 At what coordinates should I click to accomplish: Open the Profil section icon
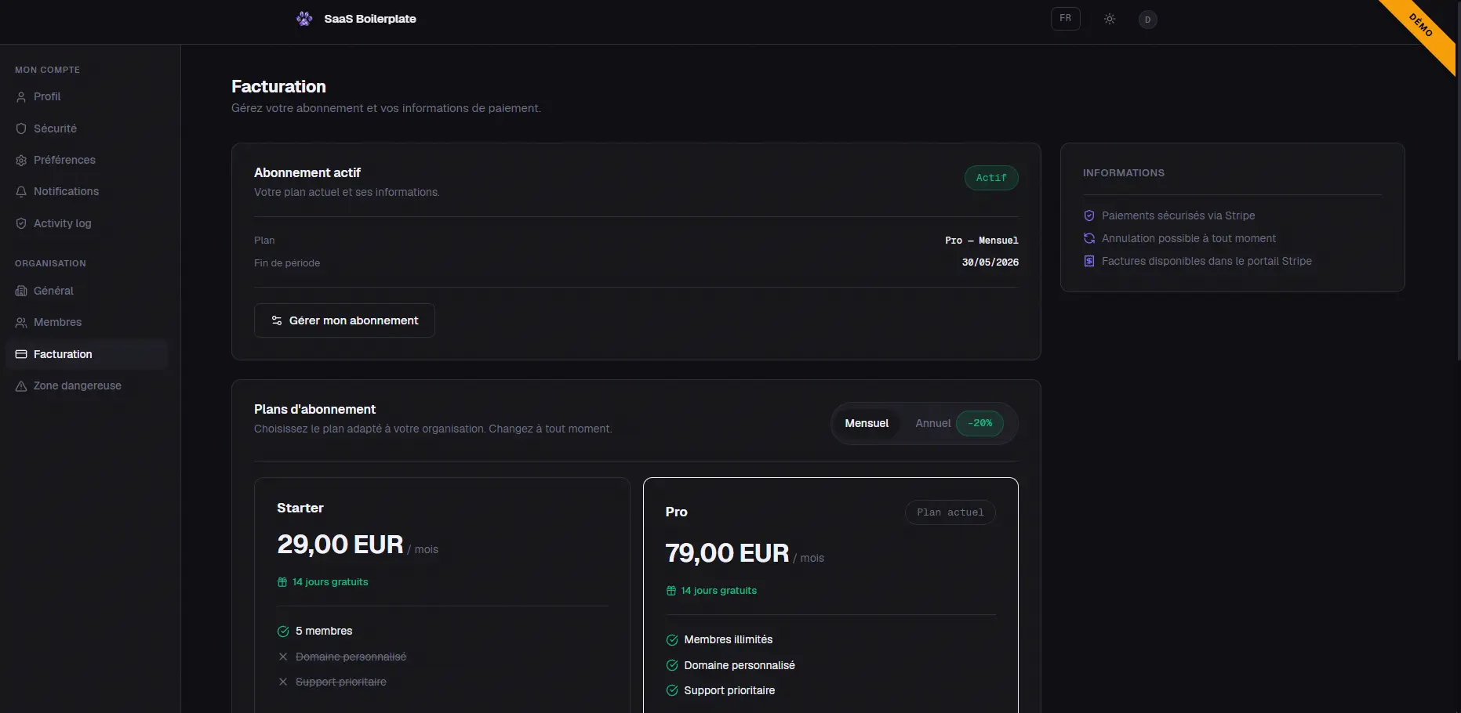20,96
